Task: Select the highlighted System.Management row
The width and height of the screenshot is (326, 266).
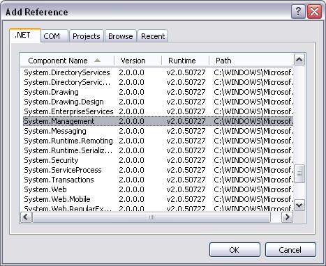Action: 158,121
